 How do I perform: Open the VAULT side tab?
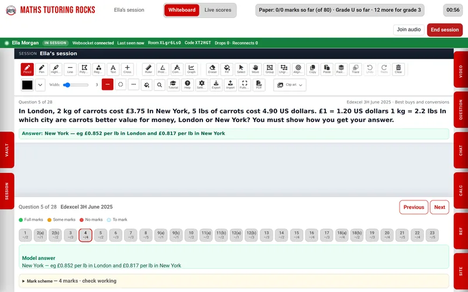pyautogui.click(x=7, y=150)
